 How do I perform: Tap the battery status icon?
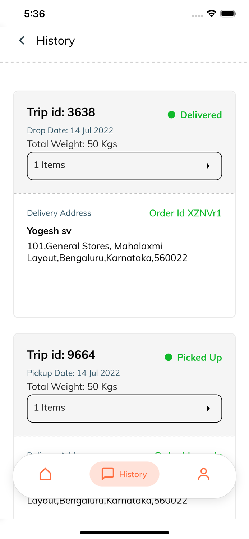click(228, 14)
